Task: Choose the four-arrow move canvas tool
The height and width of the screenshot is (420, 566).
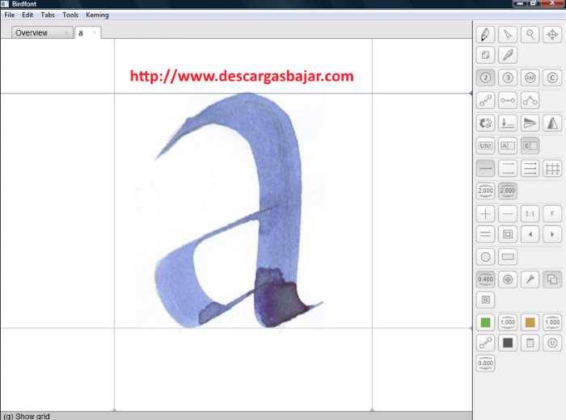Action: click(552, 35)
